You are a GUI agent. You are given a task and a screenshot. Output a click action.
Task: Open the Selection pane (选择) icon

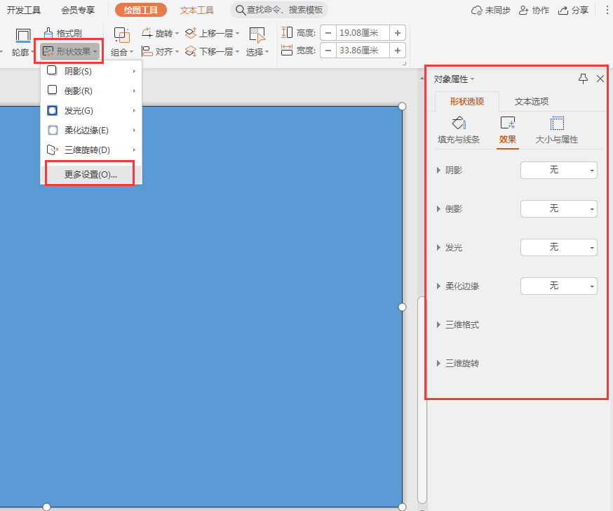[257, 35]
